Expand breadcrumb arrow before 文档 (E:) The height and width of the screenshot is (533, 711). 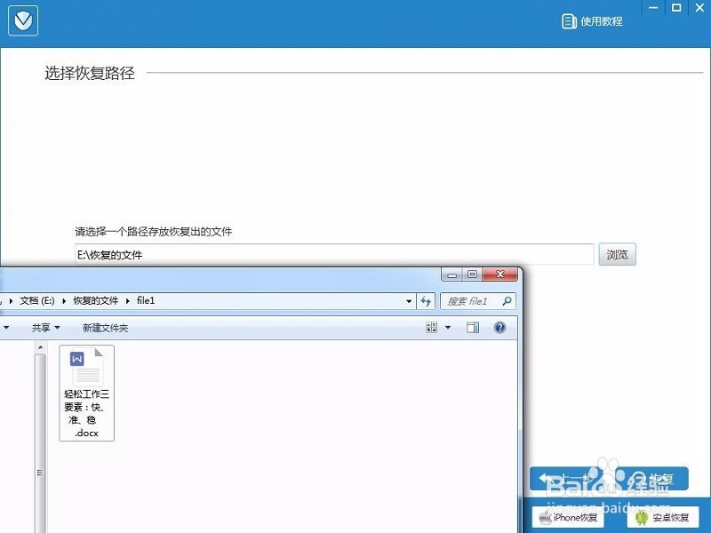click(x=11, y=301)
